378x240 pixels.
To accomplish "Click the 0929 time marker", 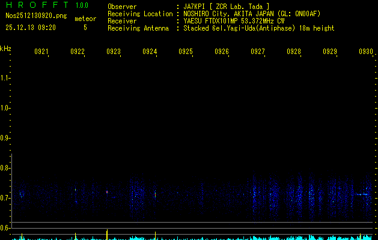I will point(330,52).
